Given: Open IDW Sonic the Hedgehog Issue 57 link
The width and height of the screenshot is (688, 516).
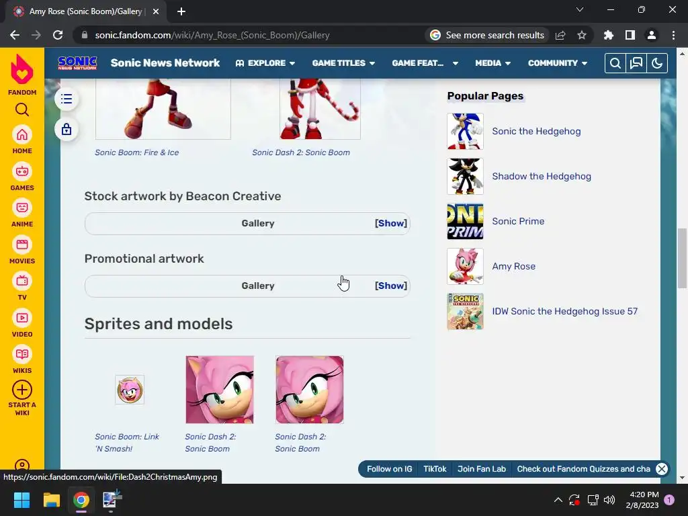Looking at the screenshot, I should tap(564, 311).
